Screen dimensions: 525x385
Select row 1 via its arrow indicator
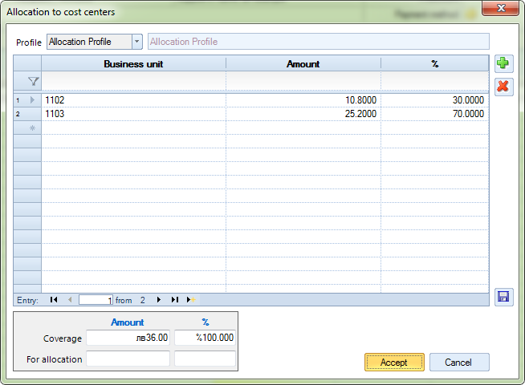click(x=32, y=100)
